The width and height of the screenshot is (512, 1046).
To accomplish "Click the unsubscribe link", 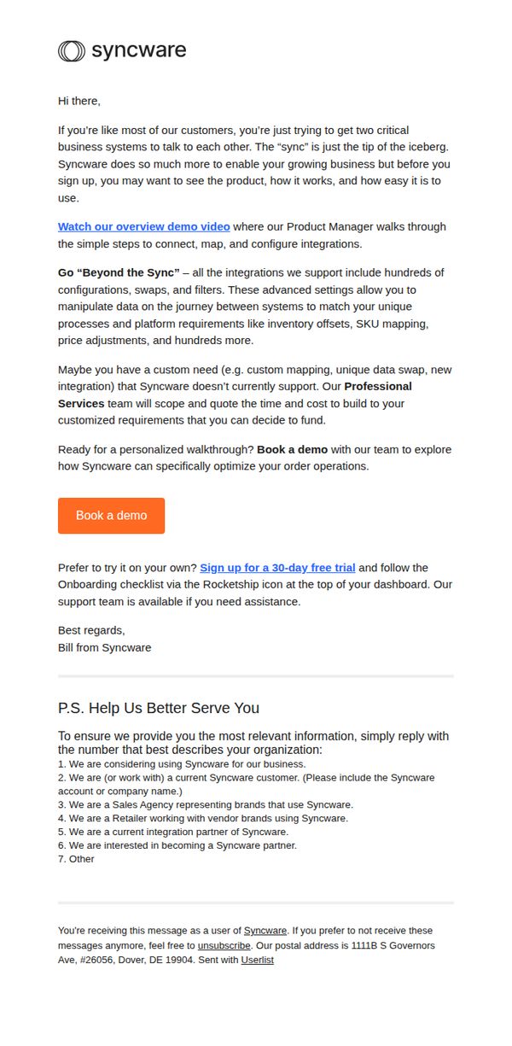I will 224,945.
